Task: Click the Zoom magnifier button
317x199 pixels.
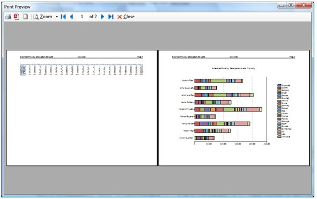Action: [43, 17]
